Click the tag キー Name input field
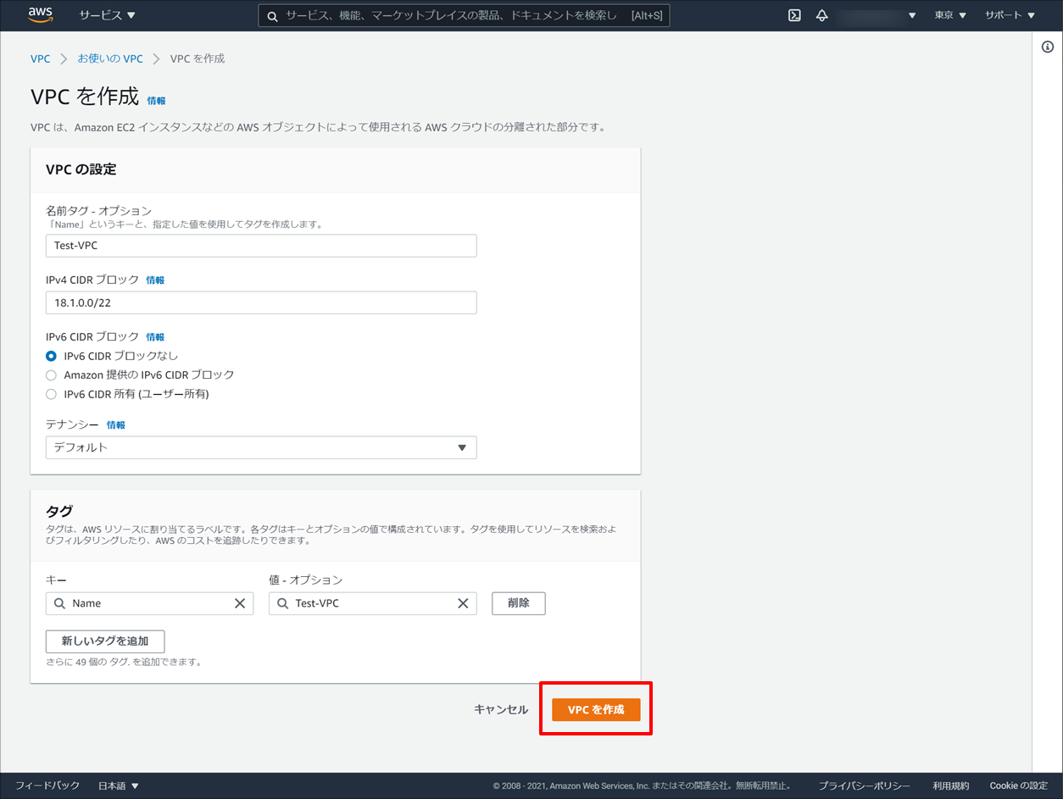Screen dimensions: 1063x799 click(149, 603)
